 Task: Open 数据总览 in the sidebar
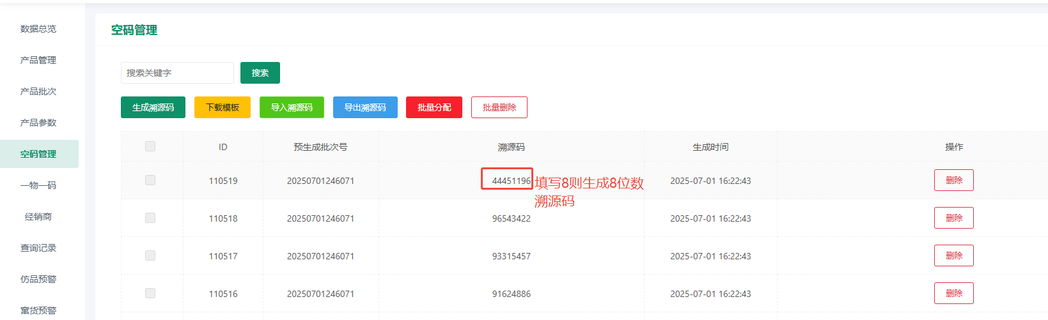38,29
